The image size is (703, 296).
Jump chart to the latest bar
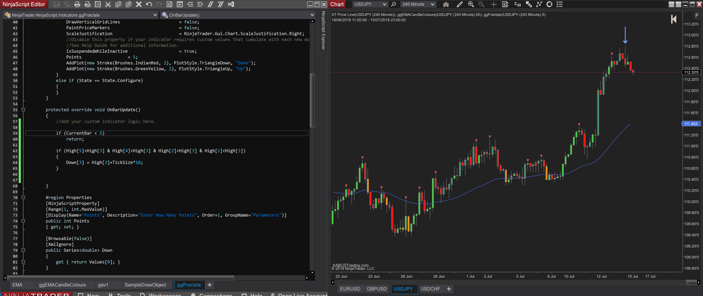tap(674, 19)
